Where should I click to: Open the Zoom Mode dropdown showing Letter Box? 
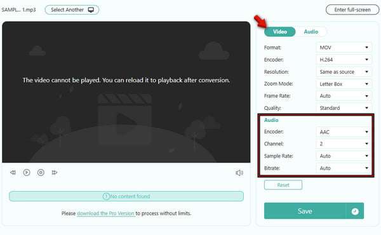pos(344,84)
